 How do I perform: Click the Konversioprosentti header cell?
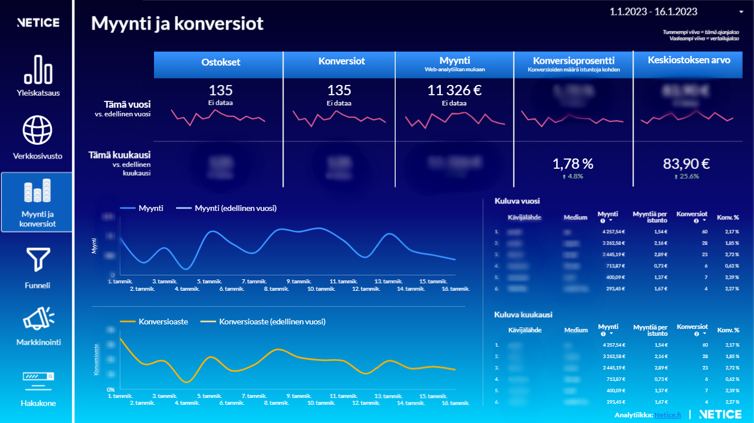point(573,64)
